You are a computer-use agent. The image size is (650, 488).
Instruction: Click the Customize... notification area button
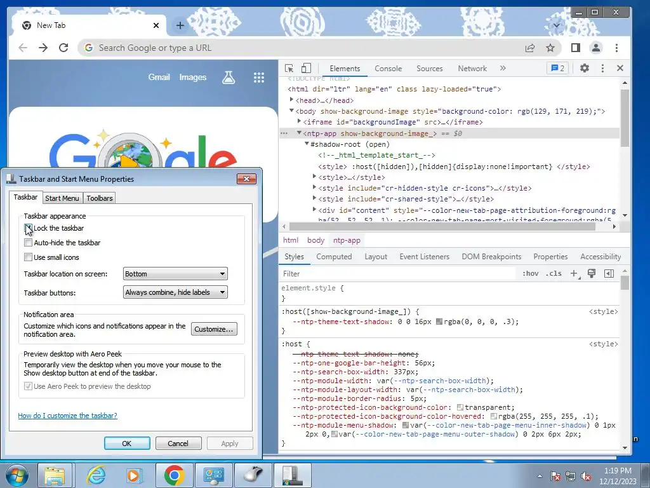pyautogui.click(x=214, y=329)
